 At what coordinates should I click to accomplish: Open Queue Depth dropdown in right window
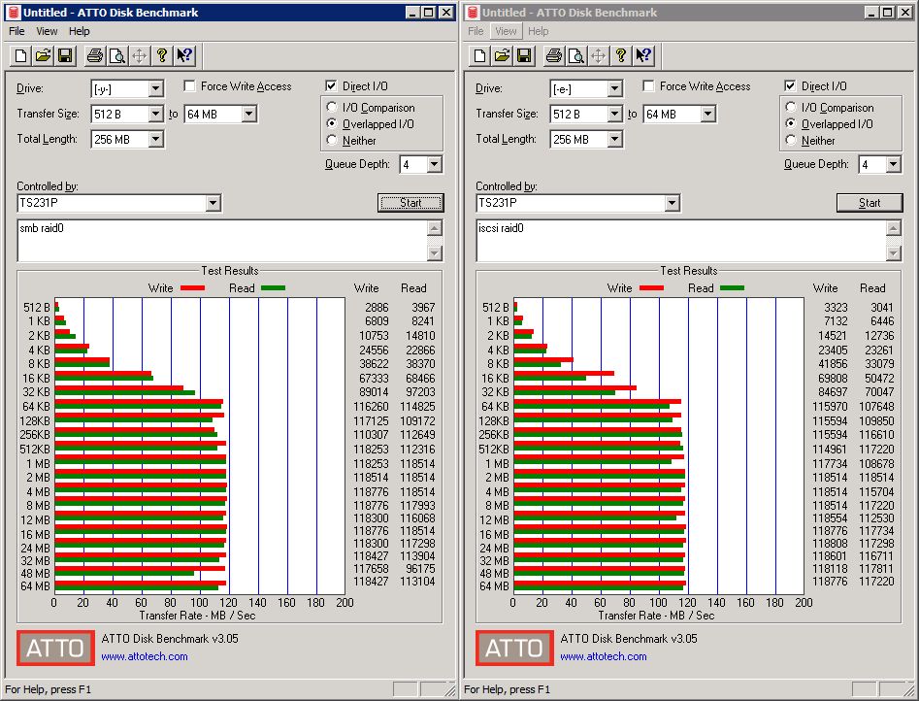point(893,164)
